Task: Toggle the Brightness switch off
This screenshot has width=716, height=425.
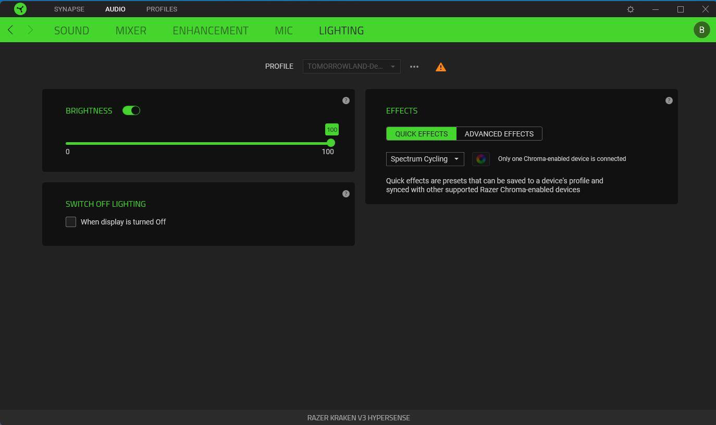Action: pyautogui.click(x=131, y=110)
